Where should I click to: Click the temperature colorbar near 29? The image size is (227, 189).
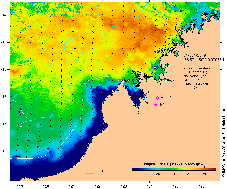coord(204,169)
